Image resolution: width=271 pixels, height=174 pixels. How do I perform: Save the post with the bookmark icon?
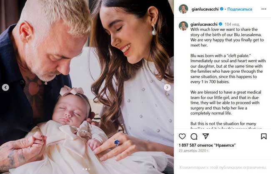pos(264,136)
